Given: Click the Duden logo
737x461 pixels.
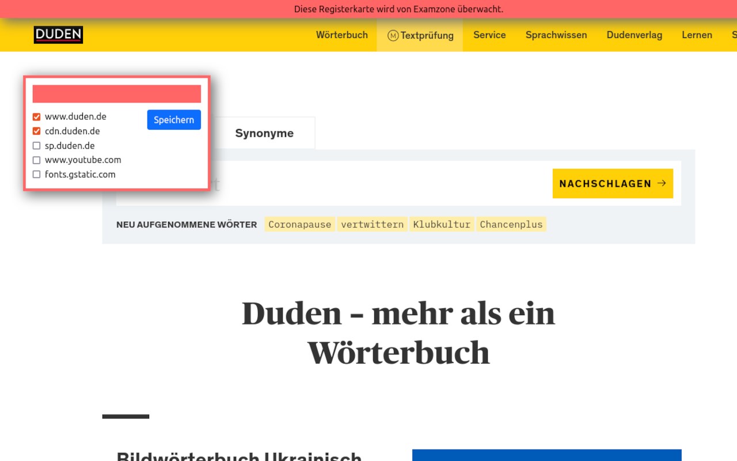Looking at the screenshot, I should click(58, 35).
